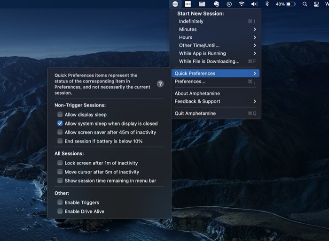Click the Quick Preferences chevron arrow
Image resolution: width=329 pixels, height=241 pixels.
[x=255, y=73]
